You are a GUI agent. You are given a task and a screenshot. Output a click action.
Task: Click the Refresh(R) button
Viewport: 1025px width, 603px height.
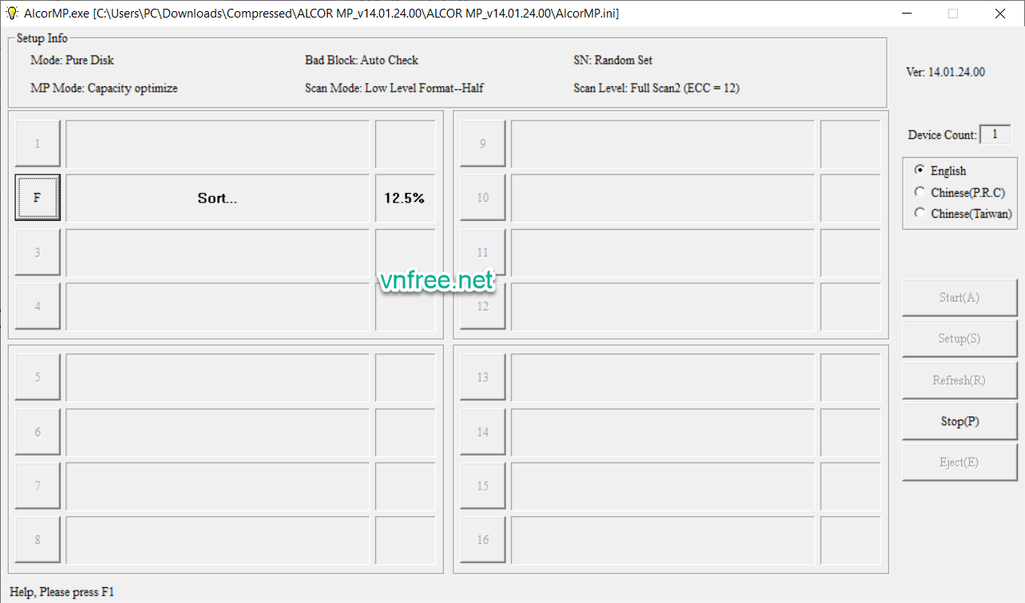[960, 380]
